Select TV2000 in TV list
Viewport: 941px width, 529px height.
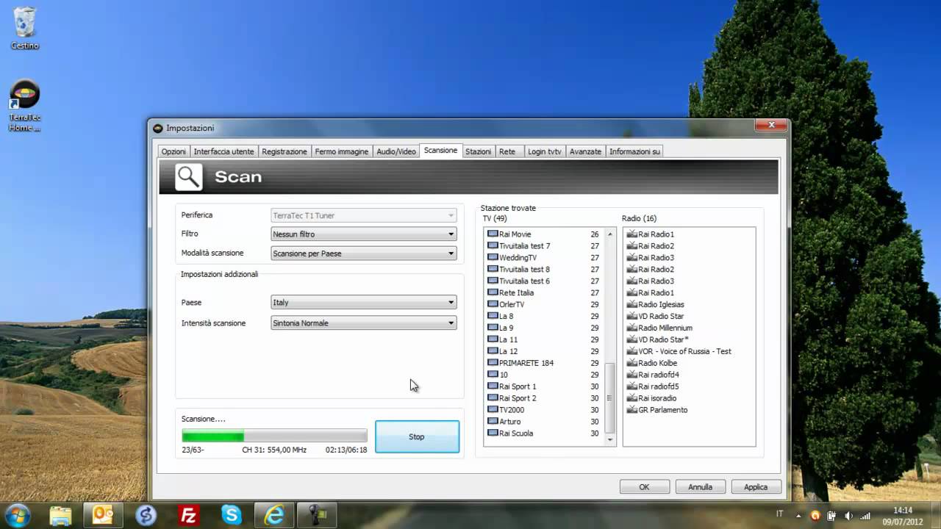tap(545, 409)
